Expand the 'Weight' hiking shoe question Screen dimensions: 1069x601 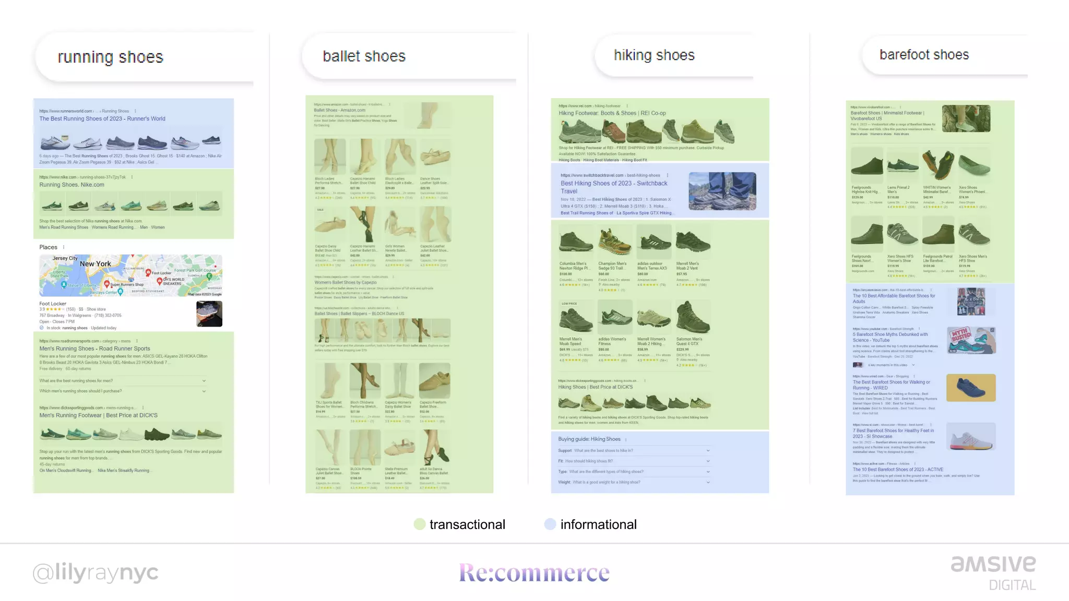click(708, 483)
